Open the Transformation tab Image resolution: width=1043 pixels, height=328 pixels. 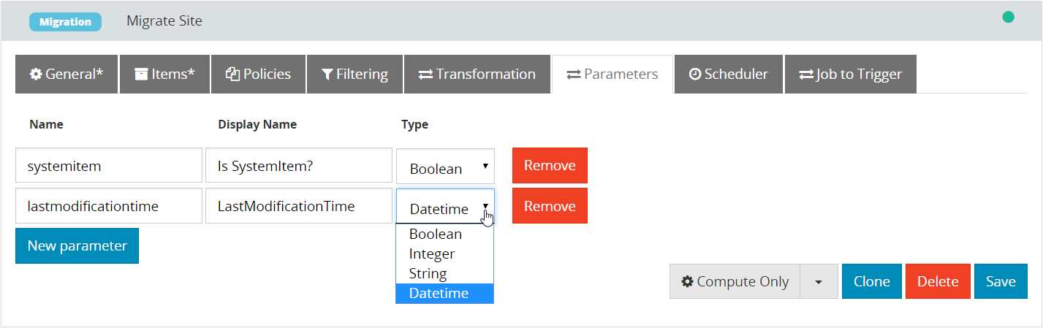(477, 74)
